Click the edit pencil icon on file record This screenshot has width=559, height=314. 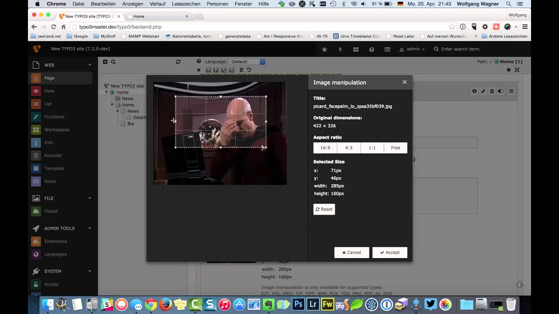coord(483,91)
